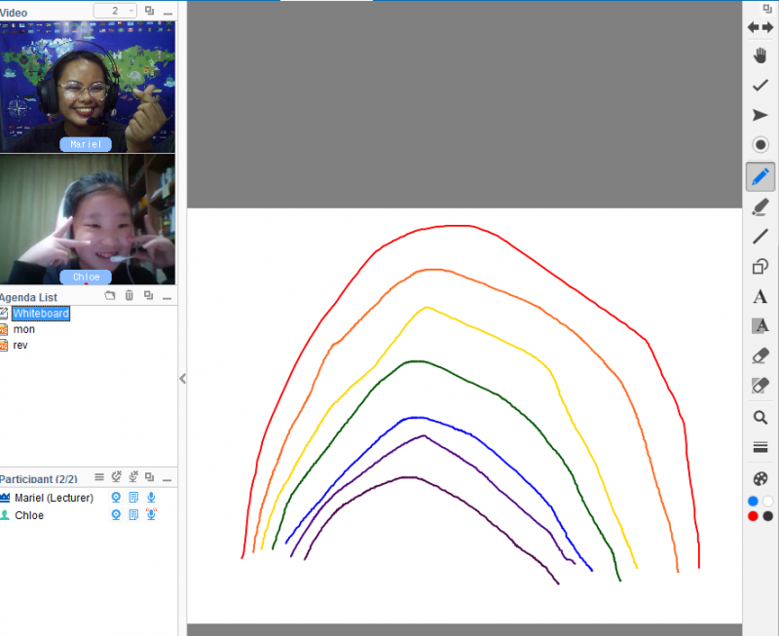Select the highlighter tool
Viewport: 779px width, 636px height.
click(760, 206)
